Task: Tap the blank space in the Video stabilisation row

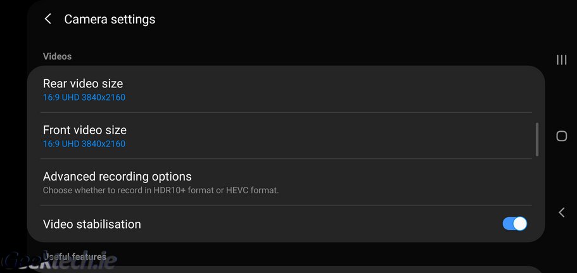Action: 317,224
